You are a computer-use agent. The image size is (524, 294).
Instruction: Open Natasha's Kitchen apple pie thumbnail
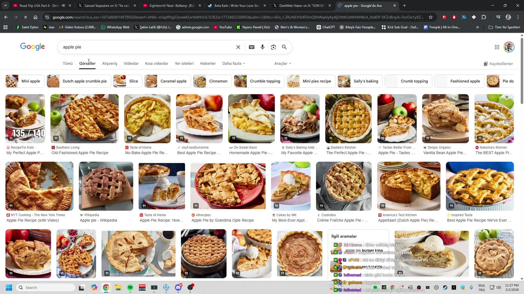(494, 119)
